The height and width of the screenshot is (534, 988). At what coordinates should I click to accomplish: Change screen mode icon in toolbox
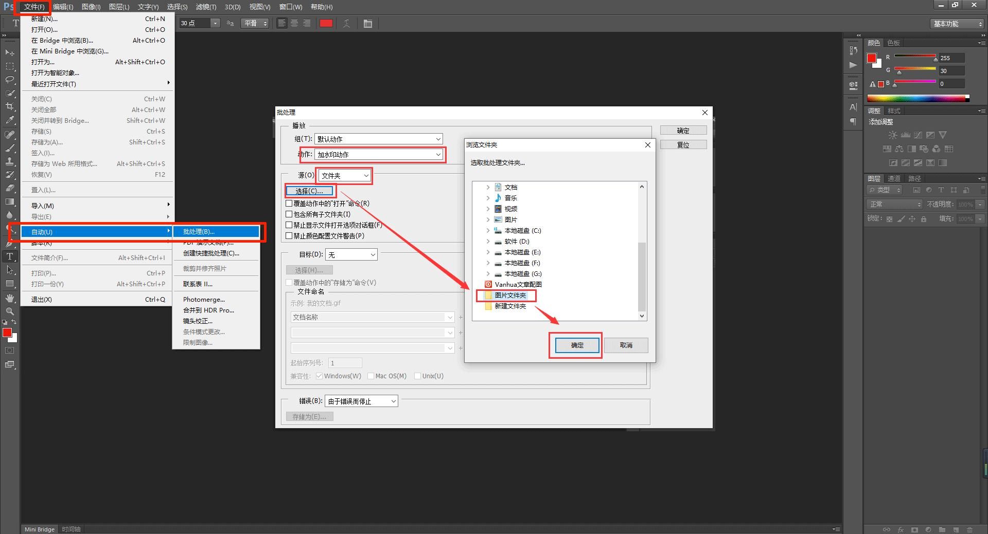(10, 364)
